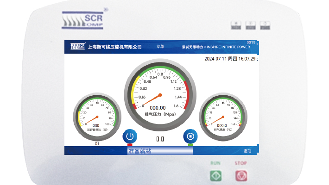
Task: Click the date and time 2024-07-11 周四 16:07:29
Action: point(230,59)
